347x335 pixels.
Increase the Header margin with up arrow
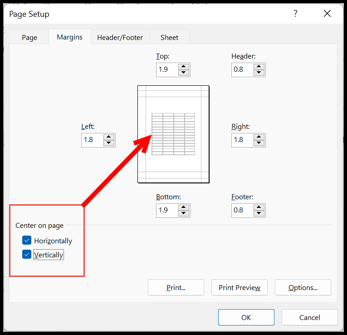(x=259, y=66)
